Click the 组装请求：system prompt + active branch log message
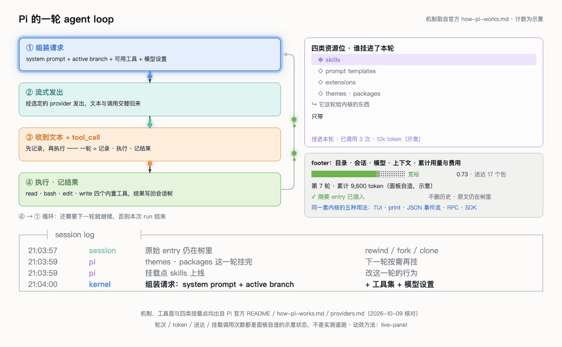The height and width of the screenshot is (347, 562). click(x=220, y=285)
